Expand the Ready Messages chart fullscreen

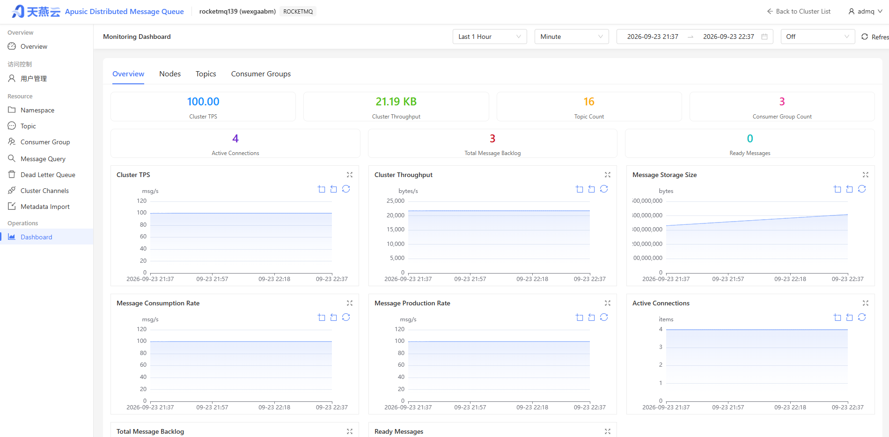[608, 431]
